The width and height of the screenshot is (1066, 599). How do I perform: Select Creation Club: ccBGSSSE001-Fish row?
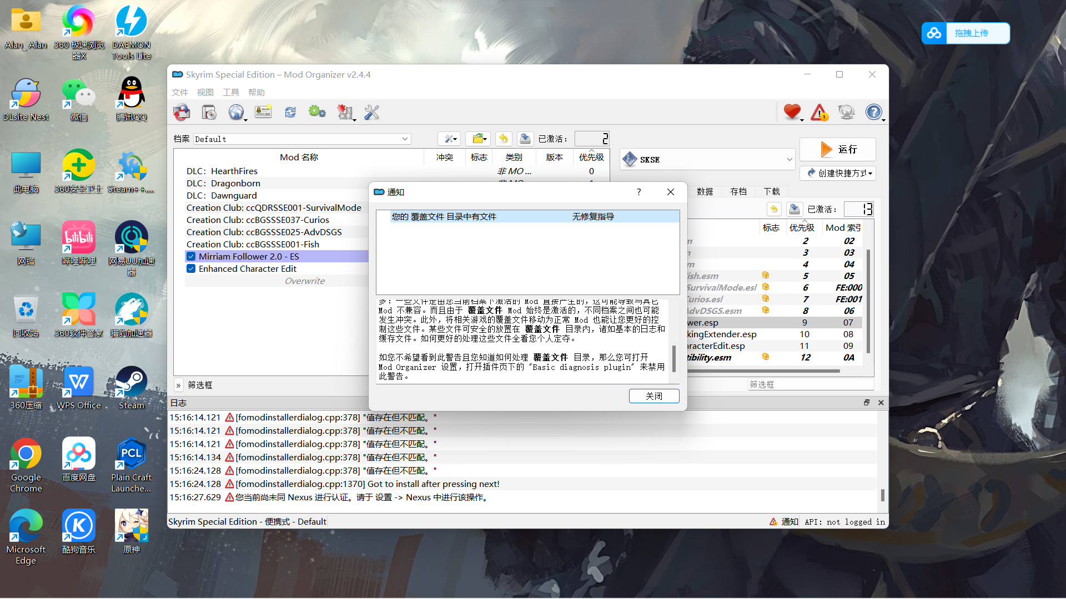click(x=276, y=245)
